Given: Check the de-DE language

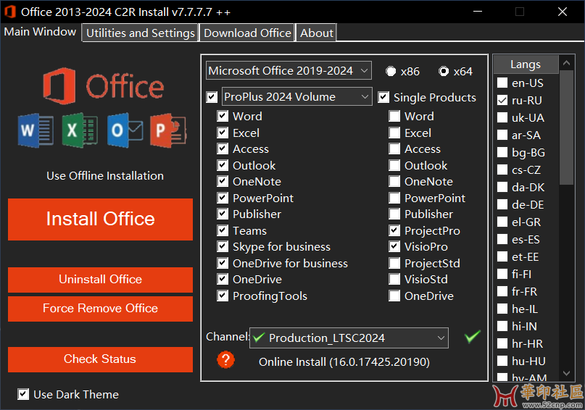Looking at the screenshot, I should click(502, 204).
